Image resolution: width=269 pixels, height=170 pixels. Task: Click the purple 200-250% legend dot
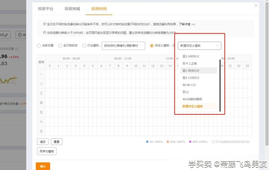click(190, 142)
